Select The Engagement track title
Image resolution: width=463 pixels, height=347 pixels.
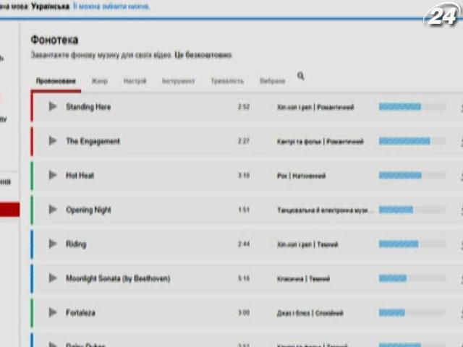pyautogui.click(x=93, y=142)
